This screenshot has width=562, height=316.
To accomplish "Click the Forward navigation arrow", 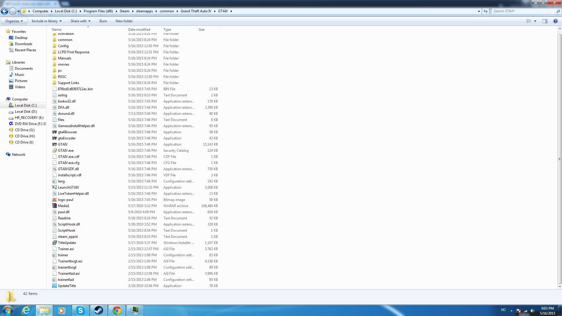I will coord(13,11).
